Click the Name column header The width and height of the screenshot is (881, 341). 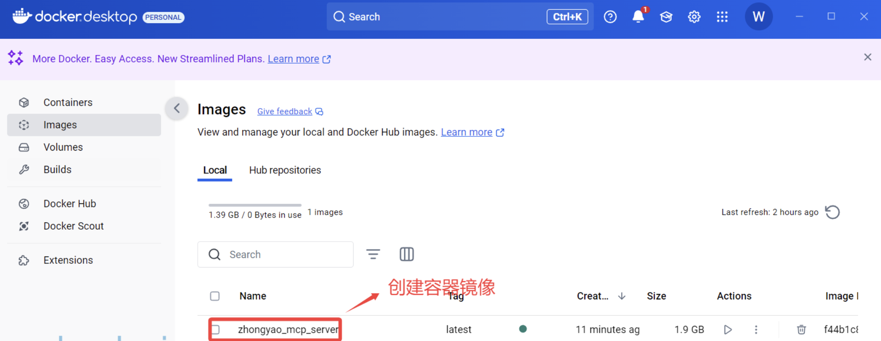tap(253, 296)
